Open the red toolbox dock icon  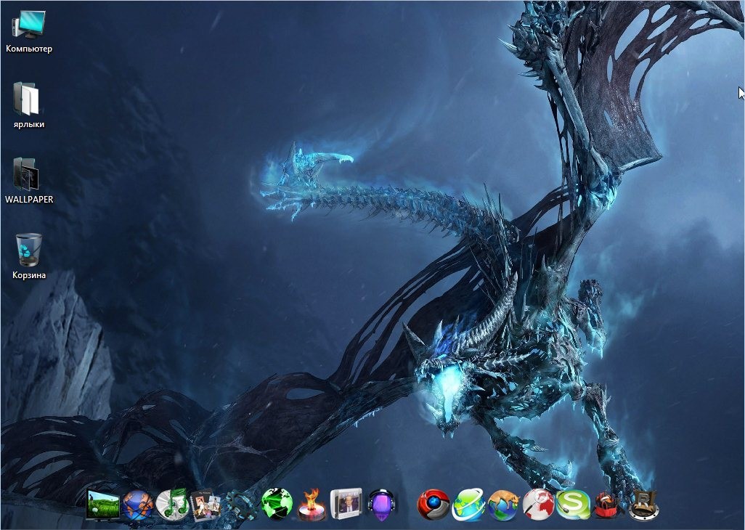point(608,505)
